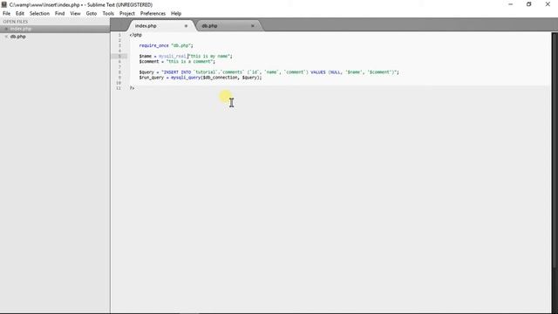Screen dimensions: 558x314
Task: Click the OPEN FILES sidebar heading
Action: (x=16, y=22)
